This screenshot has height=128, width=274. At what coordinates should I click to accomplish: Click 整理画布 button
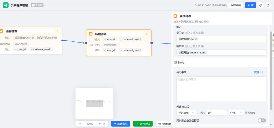click(x=164, y=124)
